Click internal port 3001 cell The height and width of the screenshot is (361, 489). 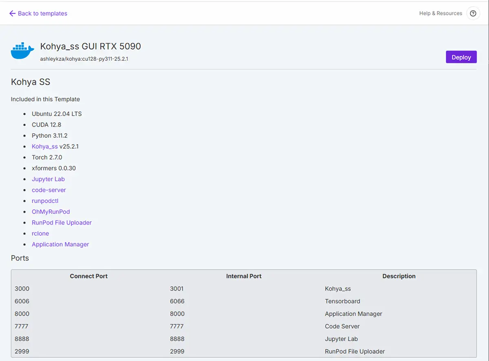[177, 288]
